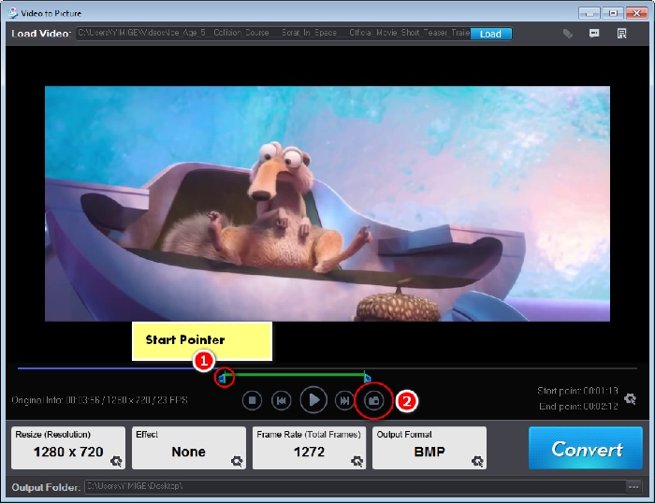The width and height of the screenshot is (655, 503).
Task: Click the Original Info text
Action: tap(99, 400)
